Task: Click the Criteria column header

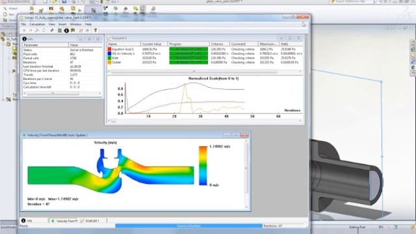Action: (x=220, y=44)
